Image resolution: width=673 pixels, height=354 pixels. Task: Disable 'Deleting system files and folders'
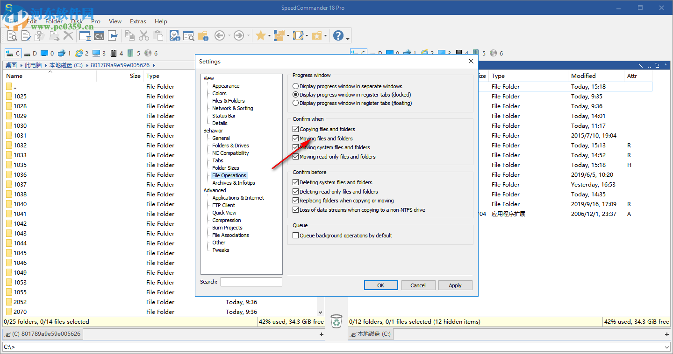[x=295, y=182]
